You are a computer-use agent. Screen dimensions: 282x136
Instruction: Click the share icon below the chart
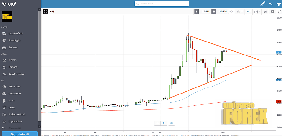[x=171, y=123]
